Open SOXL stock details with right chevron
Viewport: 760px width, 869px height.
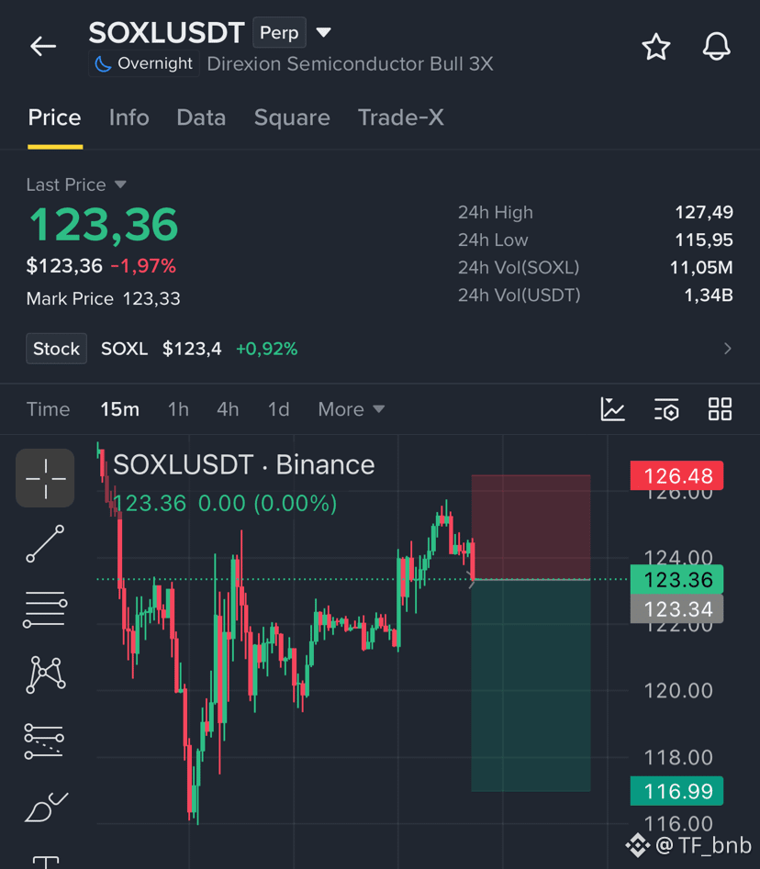[727, 349]
